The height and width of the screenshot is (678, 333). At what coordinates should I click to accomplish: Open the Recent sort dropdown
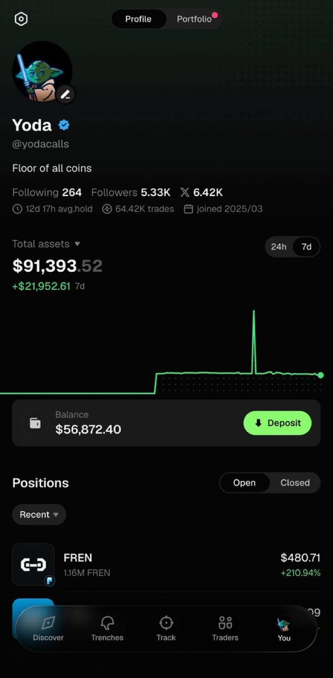[39, 515]
